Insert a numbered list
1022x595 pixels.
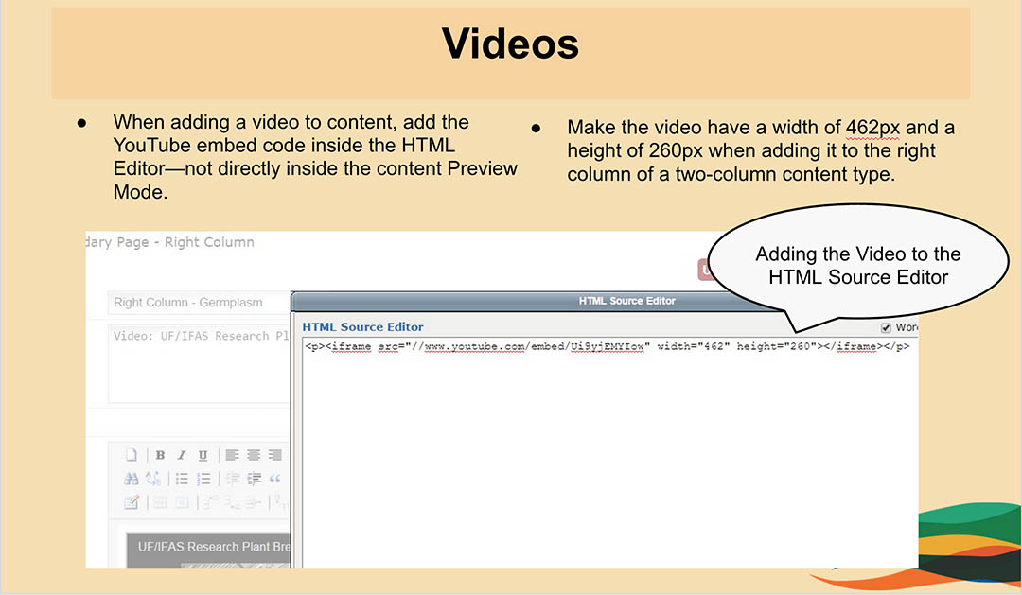click(x=203, y=479)
